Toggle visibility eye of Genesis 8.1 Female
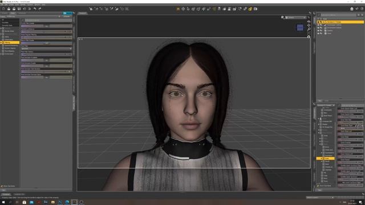The height and width of the screenshot is (205, 365). coord(318,22)
